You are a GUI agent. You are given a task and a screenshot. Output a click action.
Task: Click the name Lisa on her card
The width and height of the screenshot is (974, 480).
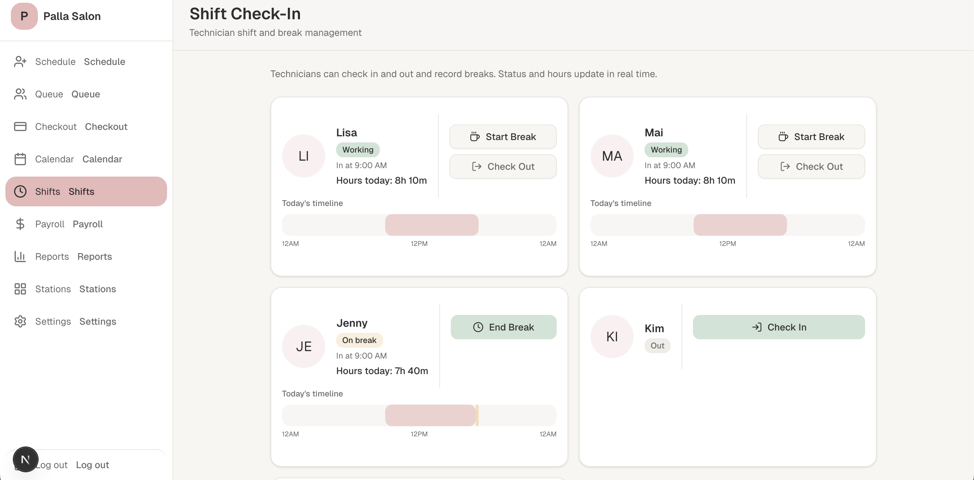pos(347,133)
